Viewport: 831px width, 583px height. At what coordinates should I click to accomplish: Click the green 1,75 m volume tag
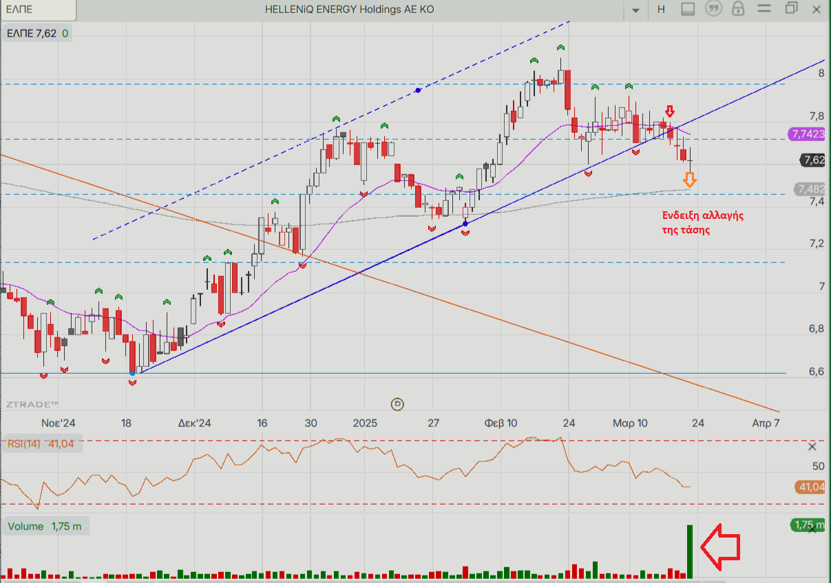[808, 525]
